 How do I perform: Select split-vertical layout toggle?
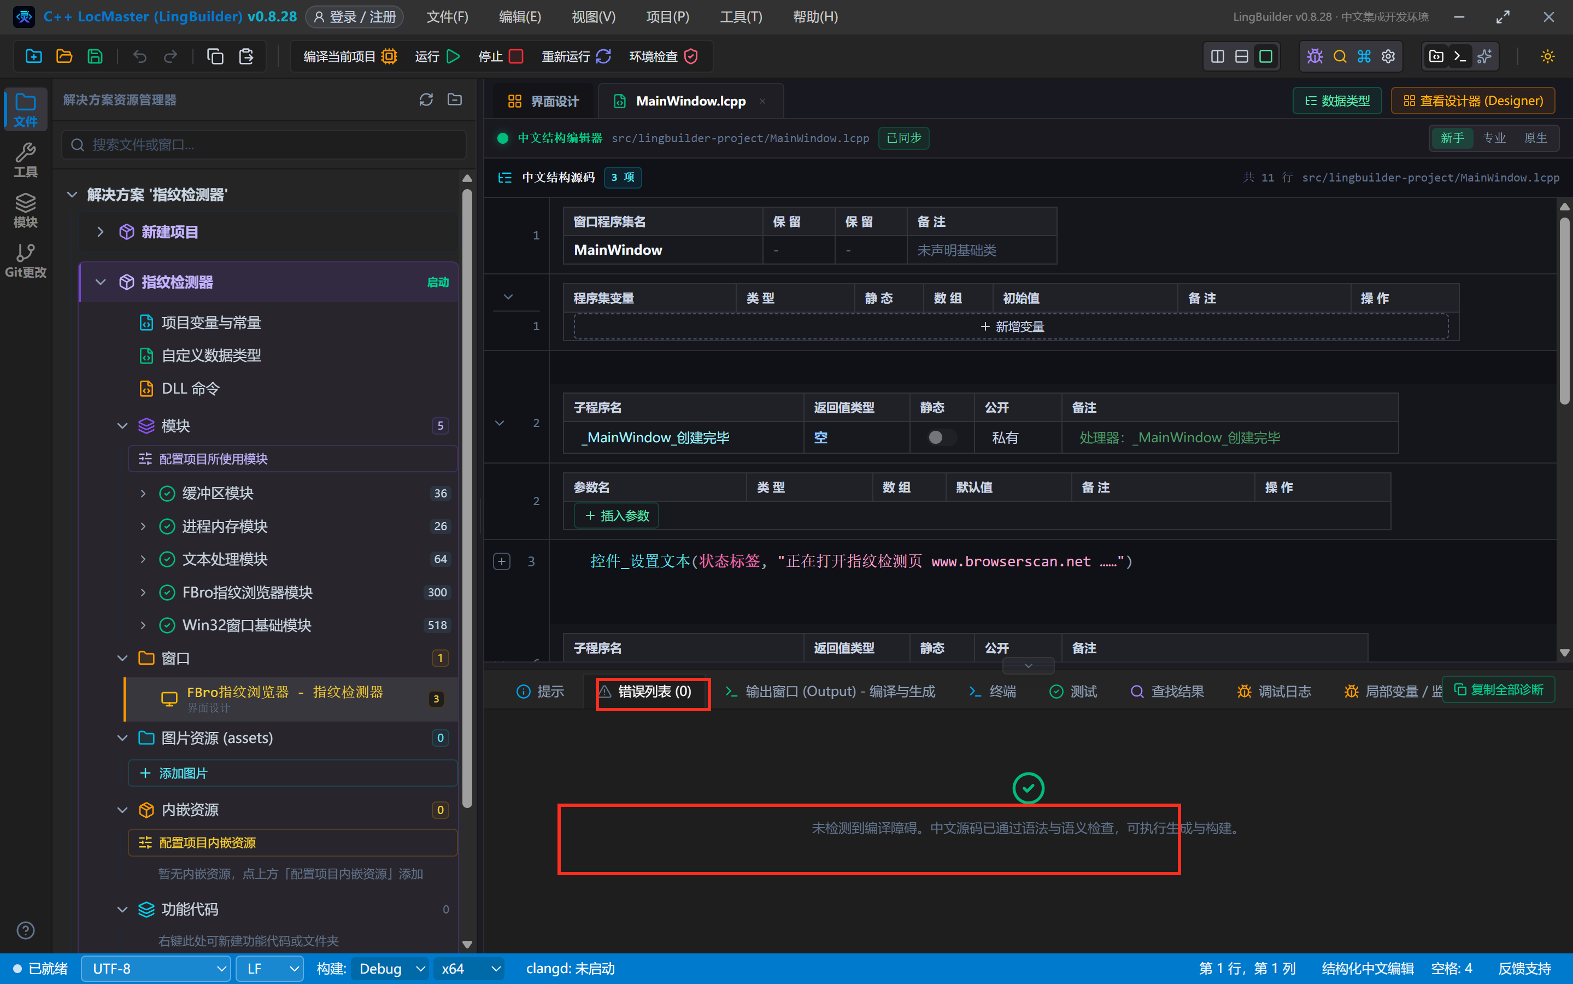[x=1218, y=57]
